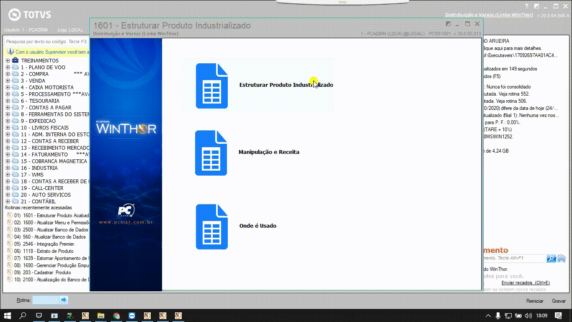Click the theme icon in main TOTVS title bar

tap(537, 6)
